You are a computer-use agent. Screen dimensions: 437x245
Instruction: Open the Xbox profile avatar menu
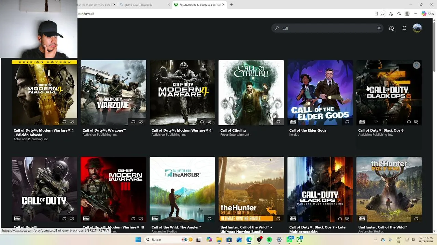click(x=417, y=28)
